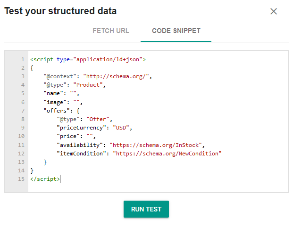This screenshot has width=293, height=227.
Task: Click the "http://schema.org/" context string
Action: click(117, 77)
